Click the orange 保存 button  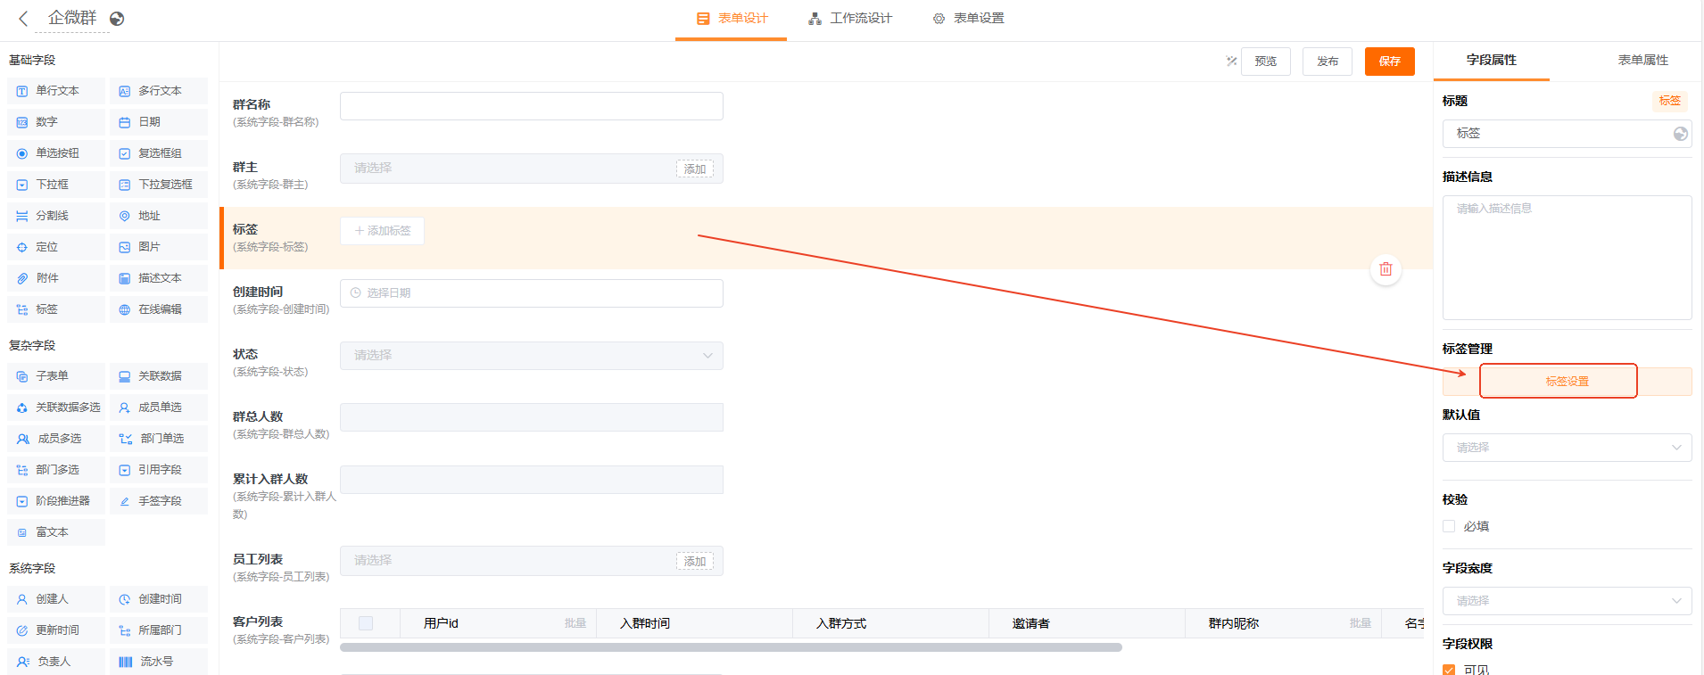tap(1389, 62)
